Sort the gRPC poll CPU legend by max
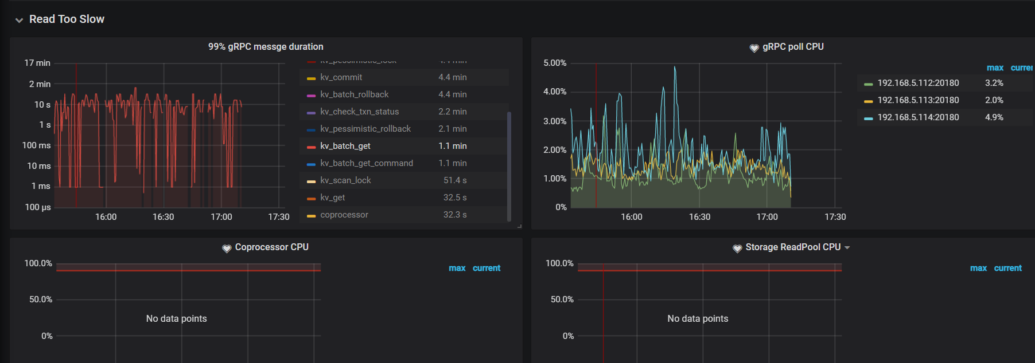Image resolution: width=1035 pixels, height=363 pixels. pos(995,68)
